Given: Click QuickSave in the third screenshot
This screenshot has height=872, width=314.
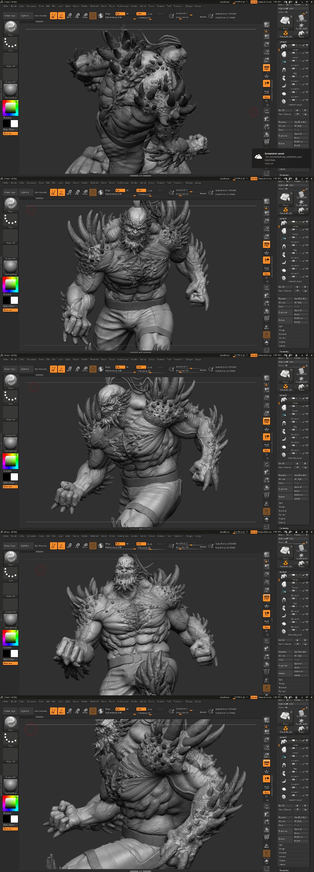Looking at the screenshot, I should coord(224,356).
